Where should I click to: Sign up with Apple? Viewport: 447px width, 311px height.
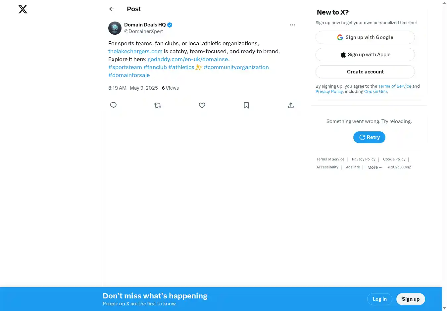[x=365, y=55]
